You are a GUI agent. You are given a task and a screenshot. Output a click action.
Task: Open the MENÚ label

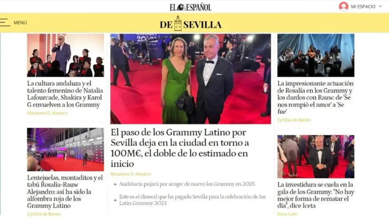pyautogui.click(x=20, y=23)
